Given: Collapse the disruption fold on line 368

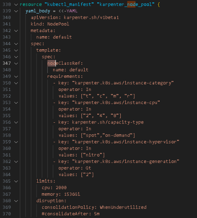Looking at the screenshot, I should (x=16, y=201).
